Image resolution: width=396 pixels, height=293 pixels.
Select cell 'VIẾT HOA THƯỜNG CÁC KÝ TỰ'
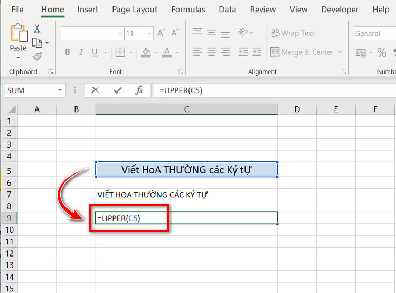(x=186, y=195)
